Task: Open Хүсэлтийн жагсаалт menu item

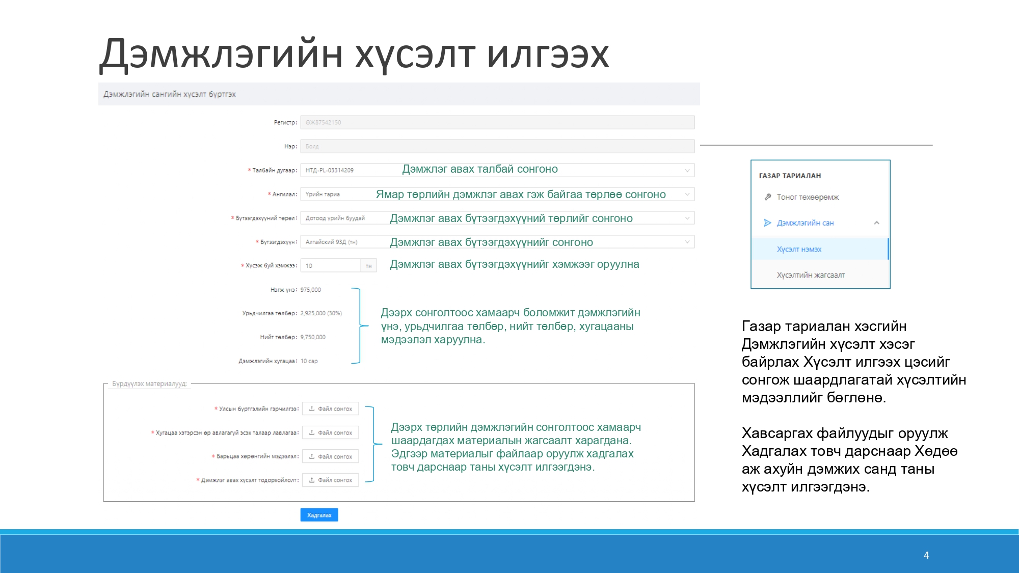Action: tap(811, 275)
